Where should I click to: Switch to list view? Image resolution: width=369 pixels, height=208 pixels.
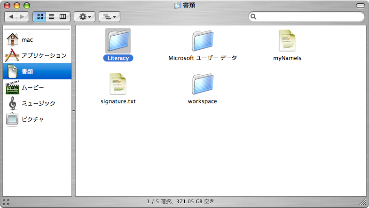coord(52,17)
